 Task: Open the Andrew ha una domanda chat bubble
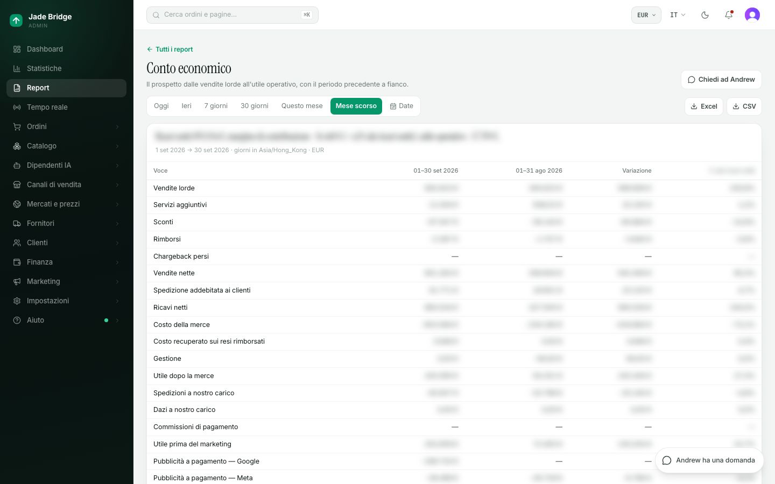pyautogui.click(x=709, y=460)
